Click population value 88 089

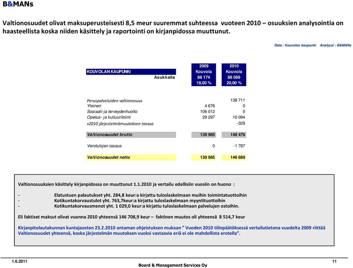234,77
